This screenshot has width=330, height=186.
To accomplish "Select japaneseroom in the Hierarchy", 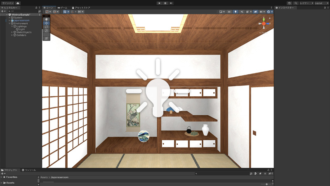I will (x=22, y=20).
